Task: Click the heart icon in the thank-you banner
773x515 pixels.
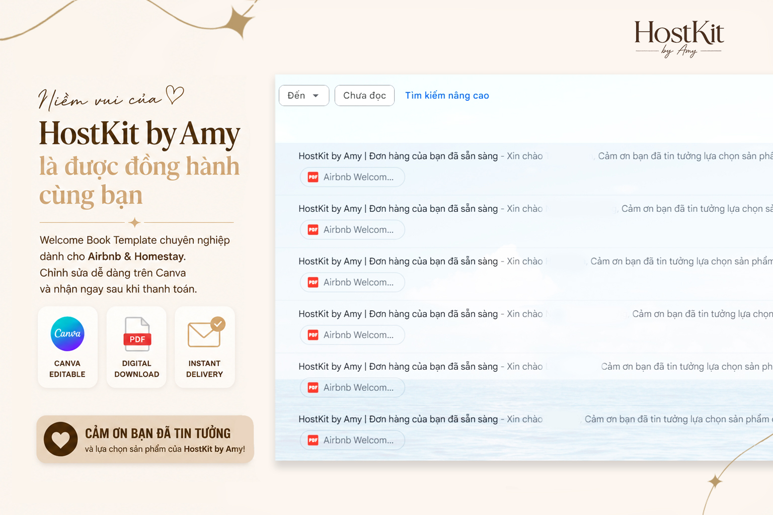Action: [x=61, y=439]
